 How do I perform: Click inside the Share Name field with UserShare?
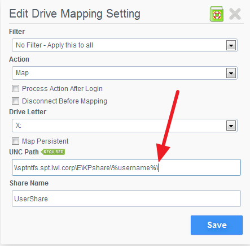pyautogui.click(x=126, y=198)
